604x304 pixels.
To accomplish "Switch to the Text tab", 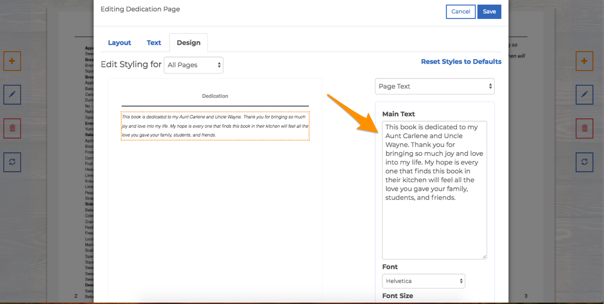I will pyautogui.click(x=154, y=43).
